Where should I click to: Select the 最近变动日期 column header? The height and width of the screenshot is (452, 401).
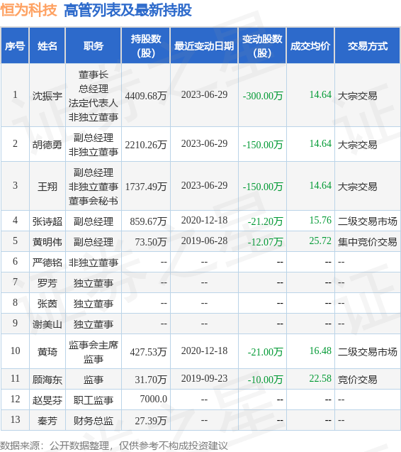click(x=204, y=46)
